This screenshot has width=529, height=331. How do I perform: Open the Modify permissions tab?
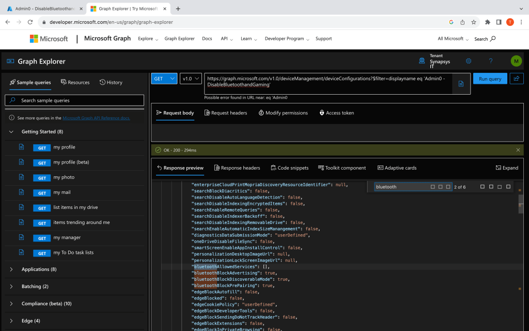coord(283,113)
